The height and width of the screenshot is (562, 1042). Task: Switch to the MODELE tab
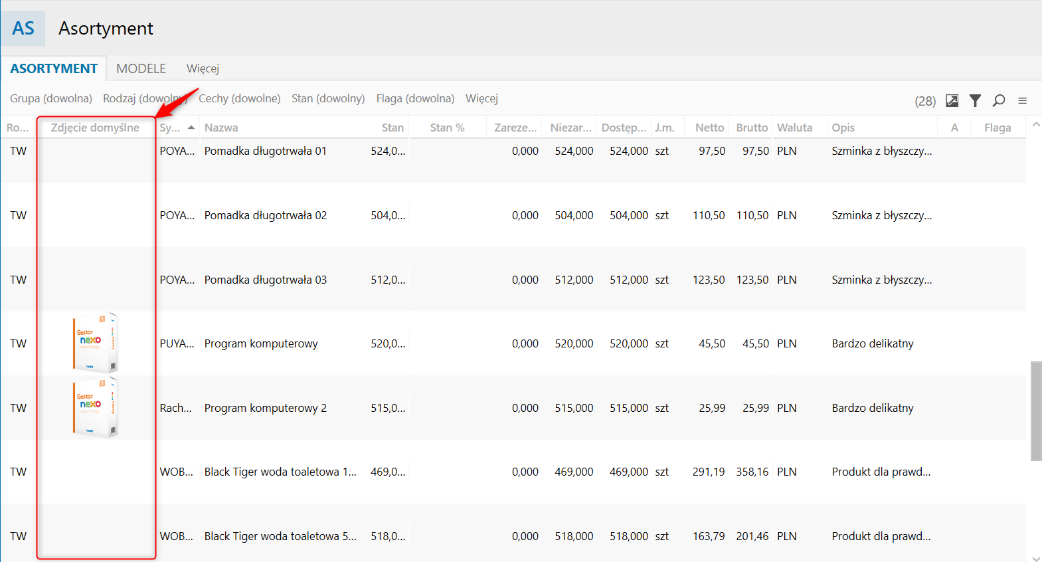[141, 68]
